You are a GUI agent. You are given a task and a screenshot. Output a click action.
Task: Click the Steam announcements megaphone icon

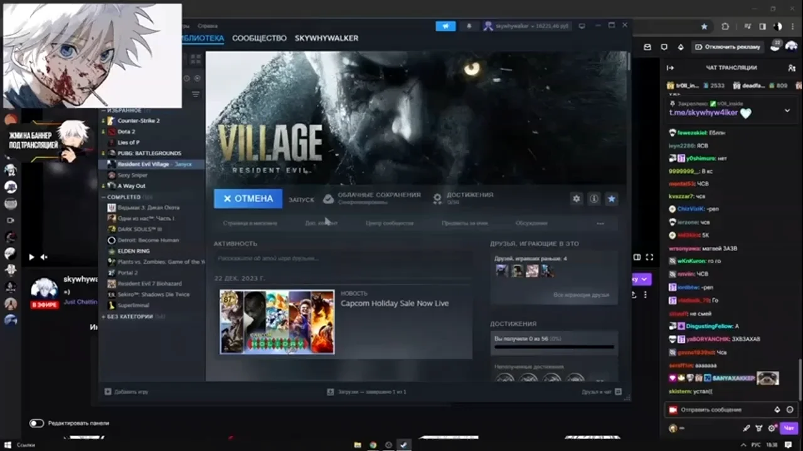445,26
